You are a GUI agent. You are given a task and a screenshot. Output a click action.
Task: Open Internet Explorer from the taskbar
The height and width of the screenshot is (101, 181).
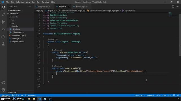click(23, 99)
